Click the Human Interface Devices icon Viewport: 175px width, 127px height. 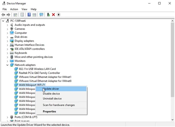[12, 45]
